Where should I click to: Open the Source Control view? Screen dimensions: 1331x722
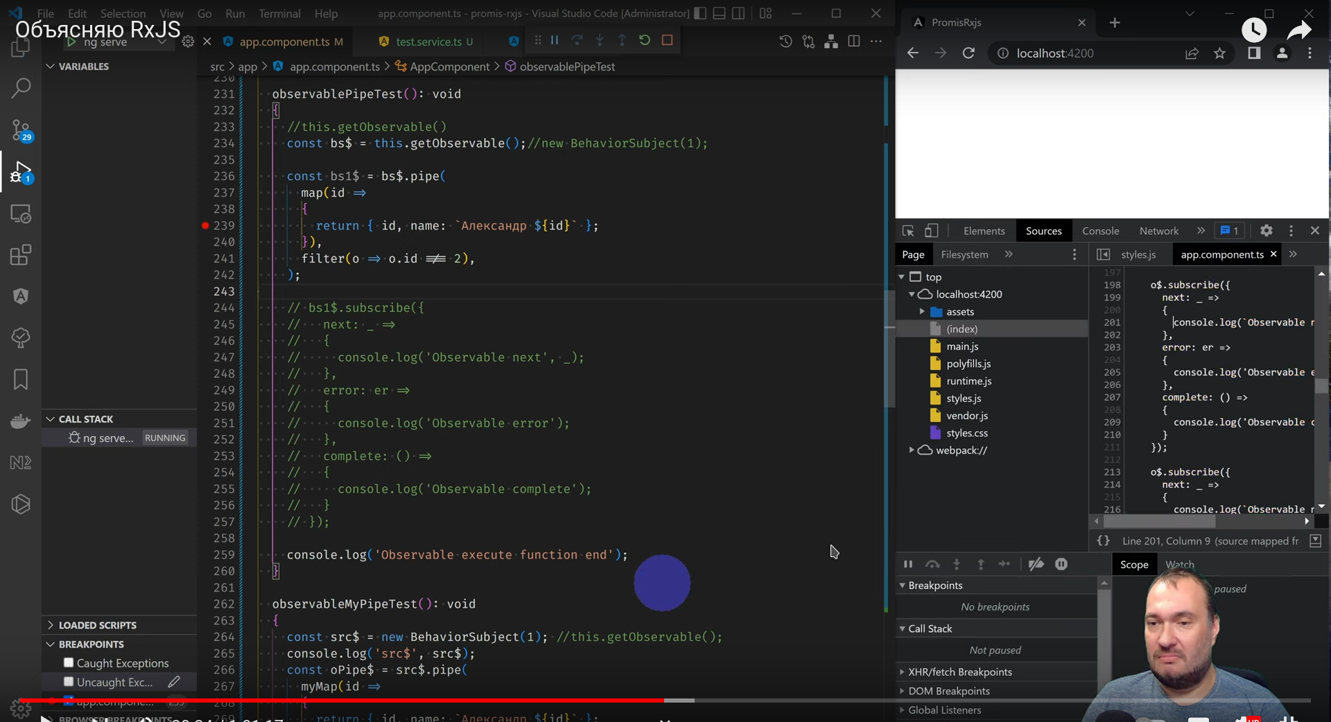21,130
